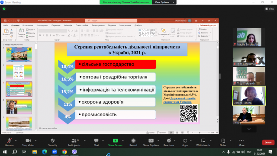Viewport: 277px width, 156px height.
Task: Open Google Chrome from the taskbar
Action: [64, 152]
